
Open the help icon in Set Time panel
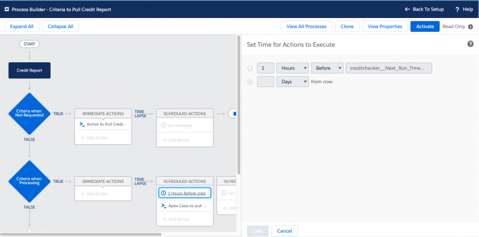tap(470, 44)
